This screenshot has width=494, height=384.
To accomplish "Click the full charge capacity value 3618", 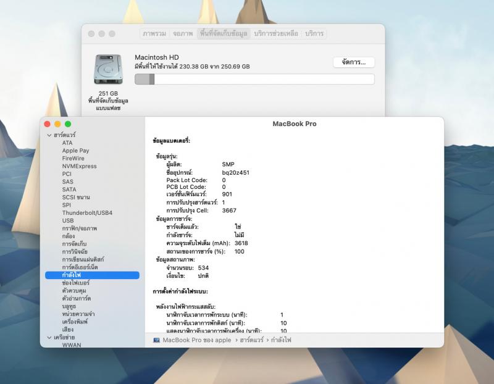I will 241,243.
